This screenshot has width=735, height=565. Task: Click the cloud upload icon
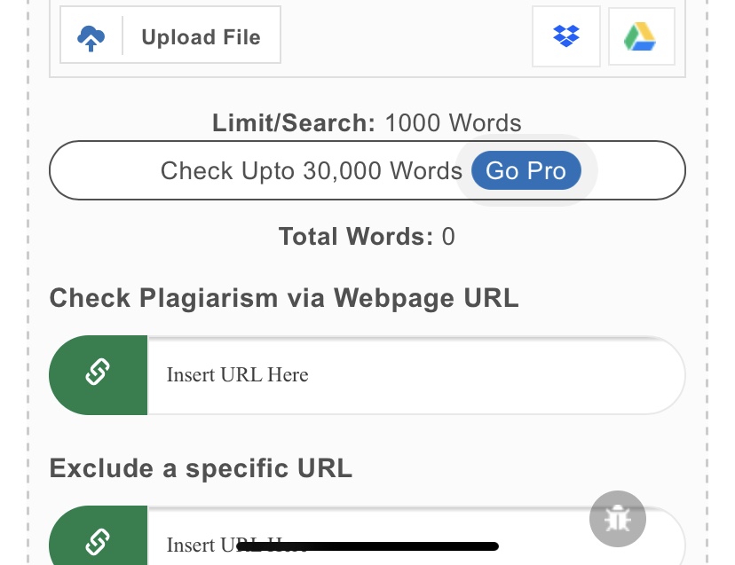coord(91,37)
